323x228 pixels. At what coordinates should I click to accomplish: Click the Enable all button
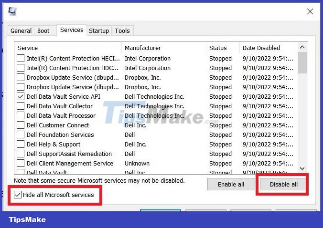231,184
